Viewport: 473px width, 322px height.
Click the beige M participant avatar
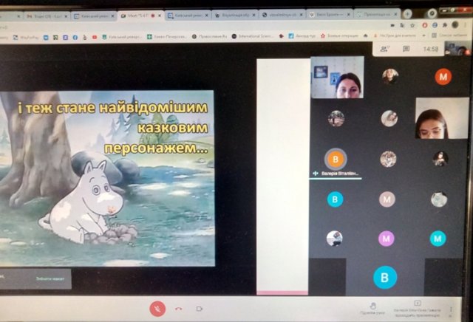tap(387, 199)
